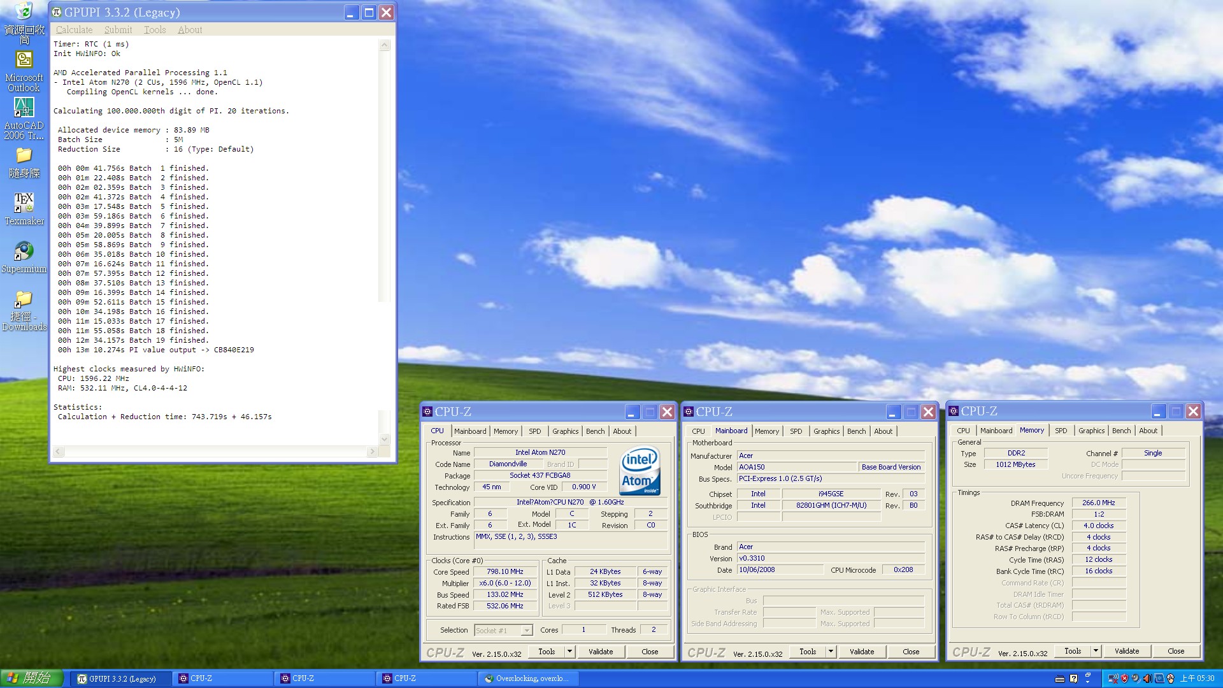Click Validate button in Memory window
1223x688 pixels.
1127,651
